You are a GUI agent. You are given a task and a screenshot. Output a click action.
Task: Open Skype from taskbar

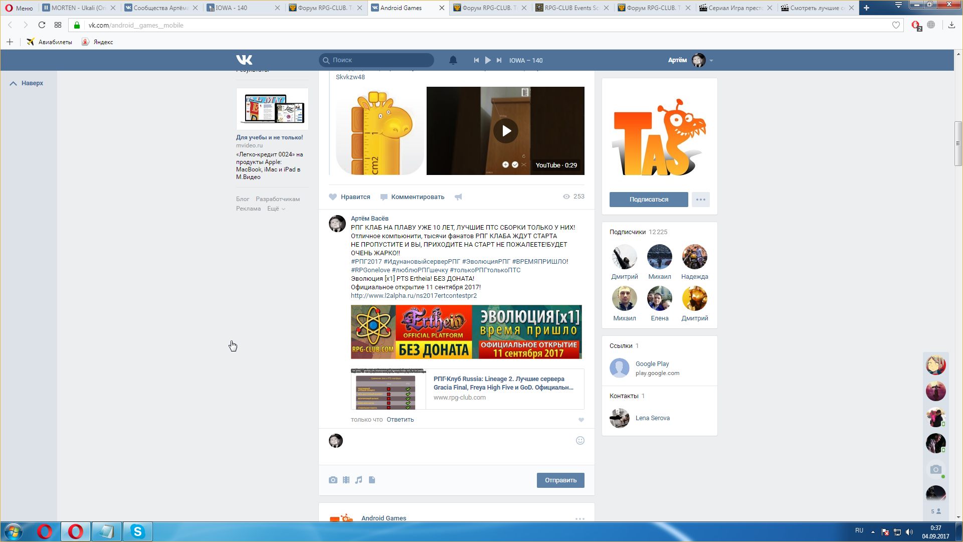[x=137, y=531]
